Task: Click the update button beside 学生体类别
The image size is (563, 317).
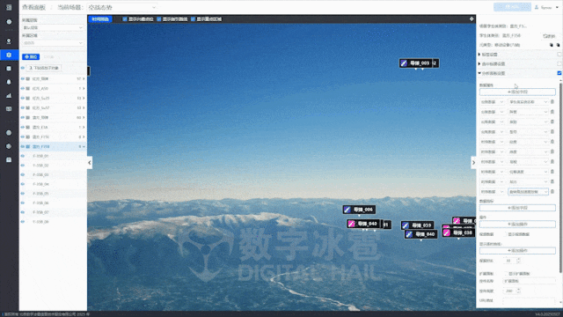Action: click(549, 36)
